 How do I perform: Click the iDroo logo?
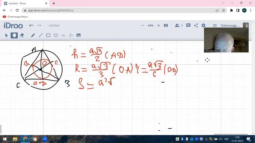13,25
